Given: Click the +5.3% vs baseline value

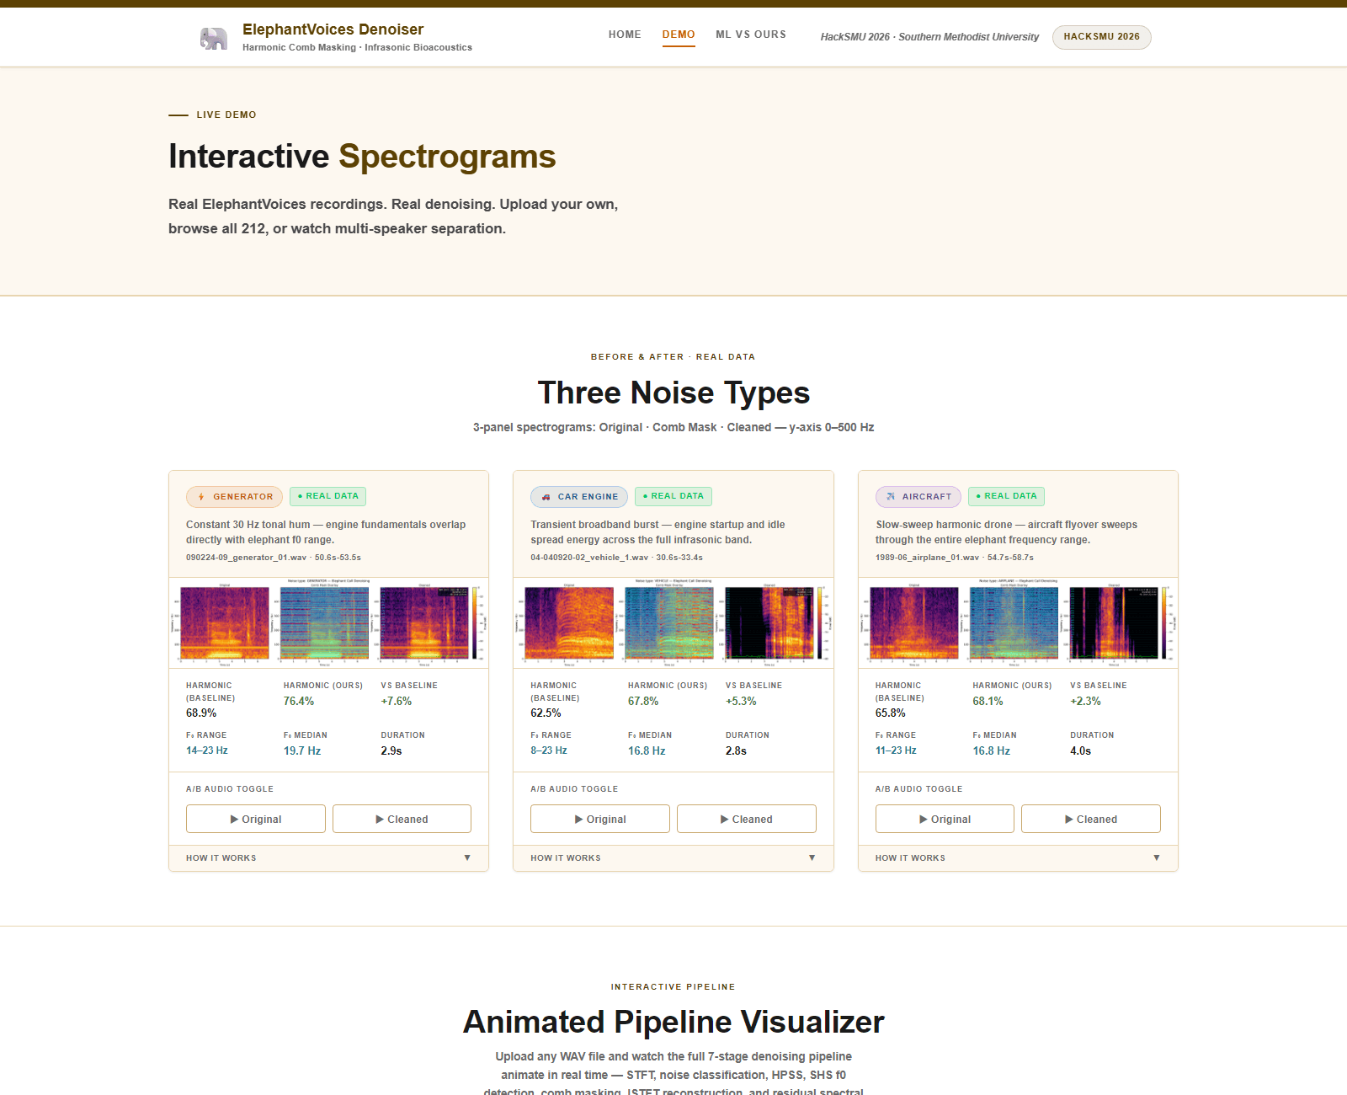Looking at the screenshot, I should [x=741, y=701].
